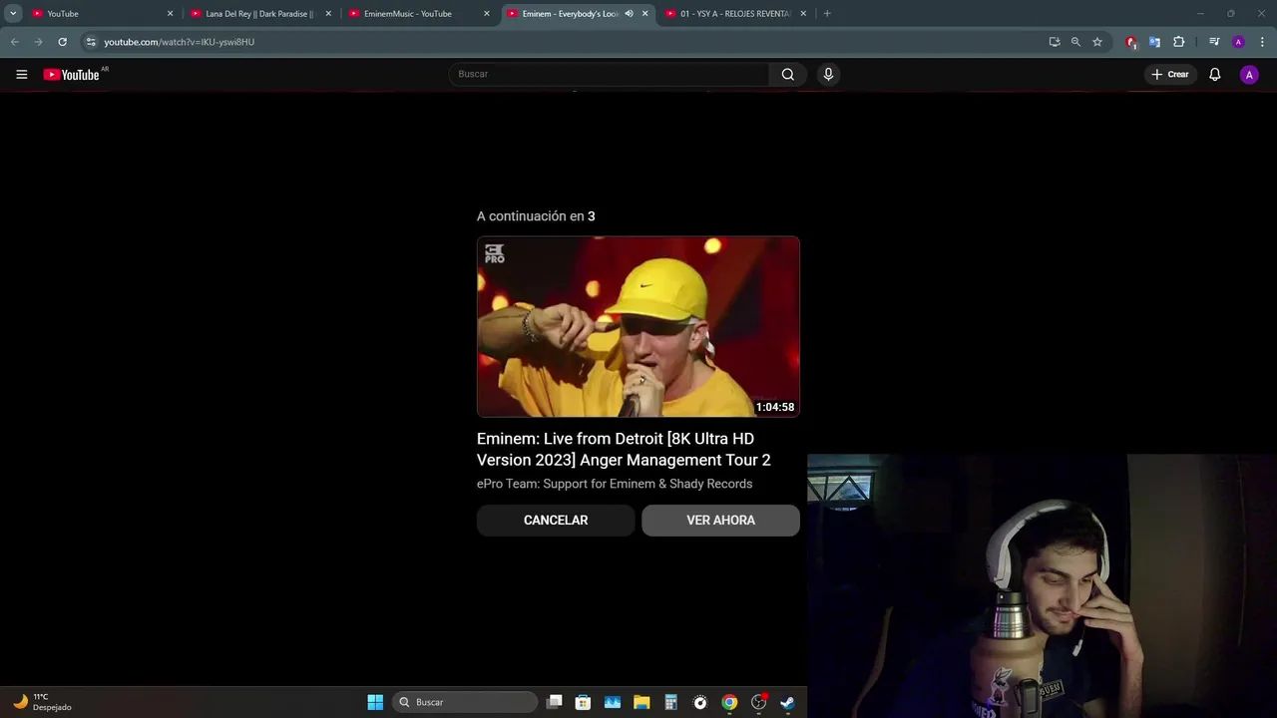This screenshot has width=1277, height=718.
Task: Click the zoom magnifier icon in address bar
Action: (1075, 42)
